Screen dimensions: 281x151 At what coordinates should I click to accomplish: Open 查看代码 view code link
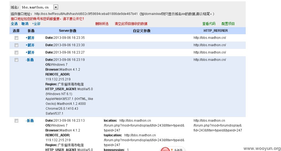(x=209, y=24)
